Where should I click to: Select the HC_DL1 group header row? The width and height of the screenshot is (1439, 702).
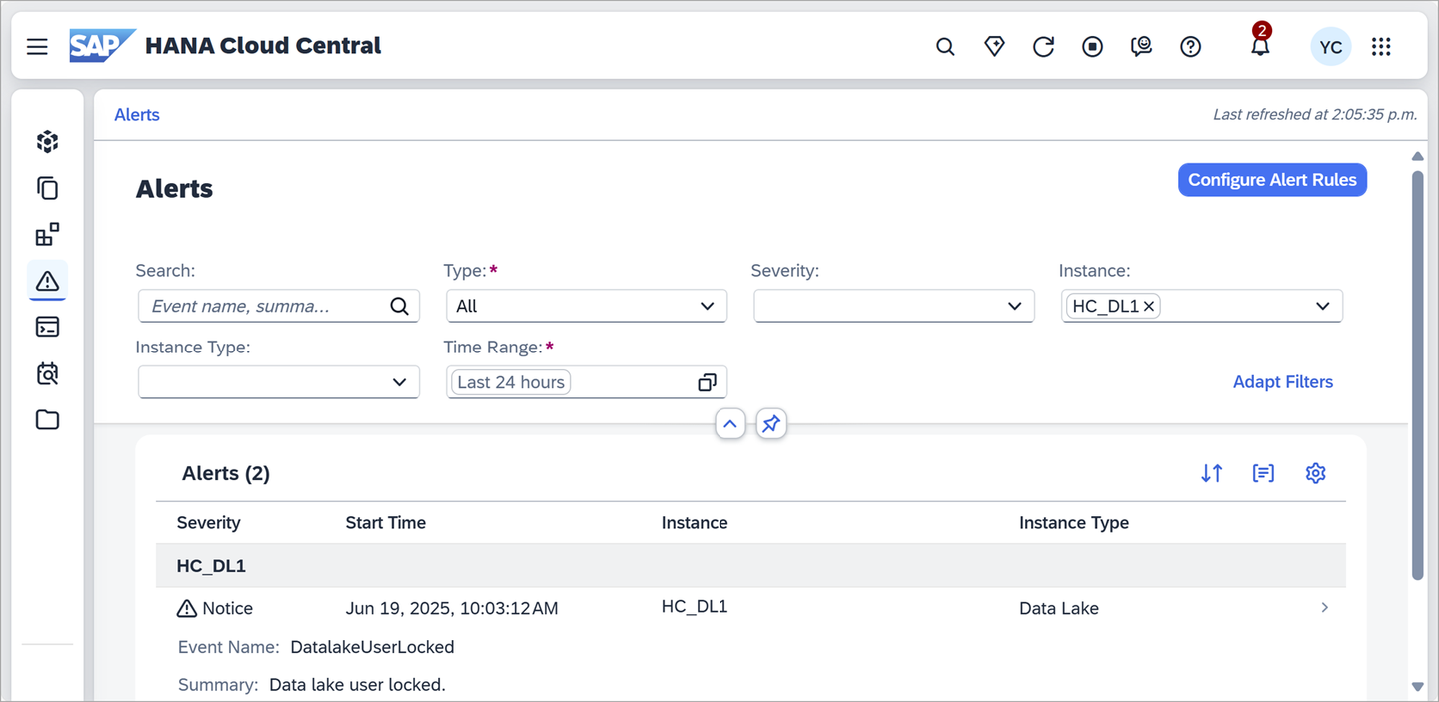point(750,566)
